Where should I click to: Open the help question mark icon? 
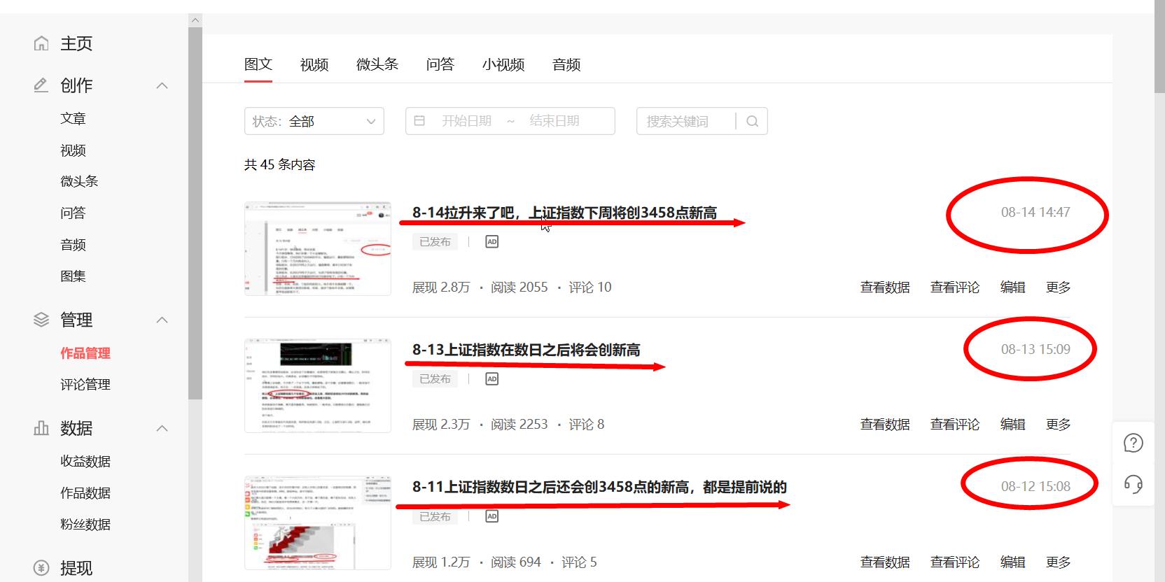[x=1133, y=443]
